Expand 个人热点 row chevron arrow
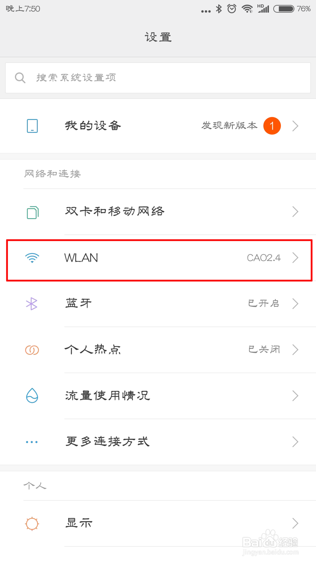The image size is (316, 563). point(295,350)
